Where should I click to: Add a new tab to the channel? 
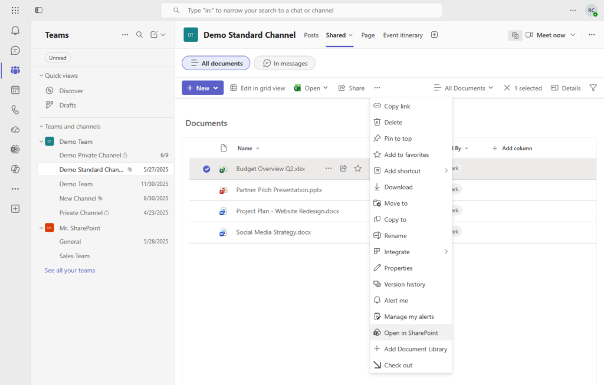434,35
